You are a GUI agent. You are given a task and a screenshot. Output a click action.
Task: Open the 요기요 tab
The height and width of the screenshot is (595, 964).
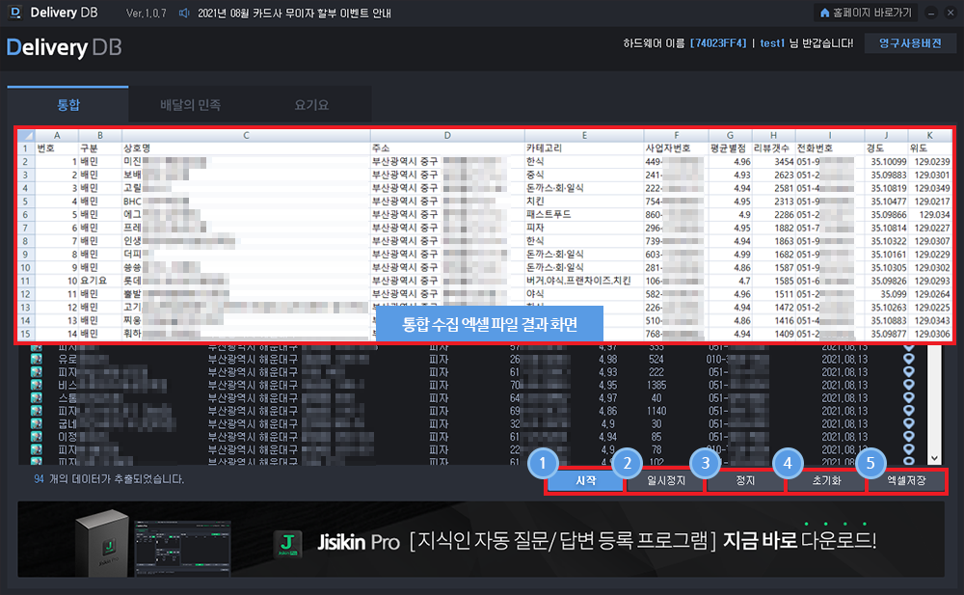tap(311, 104)
